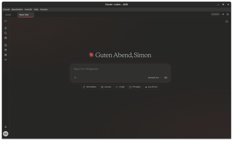Toggle the sidebar panel icon
Screen dimensions: 233x141
5,21
